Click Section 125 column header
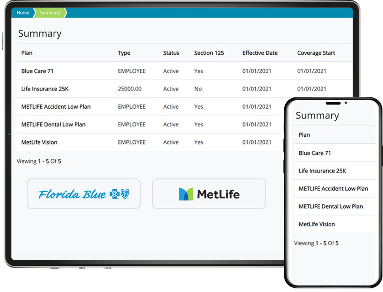383x292 pixels. point(209,53)
